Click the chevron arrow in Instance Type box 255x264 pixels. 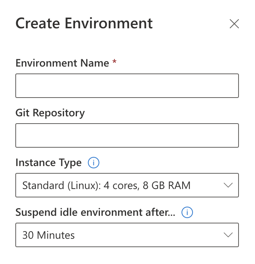(228, 186)
